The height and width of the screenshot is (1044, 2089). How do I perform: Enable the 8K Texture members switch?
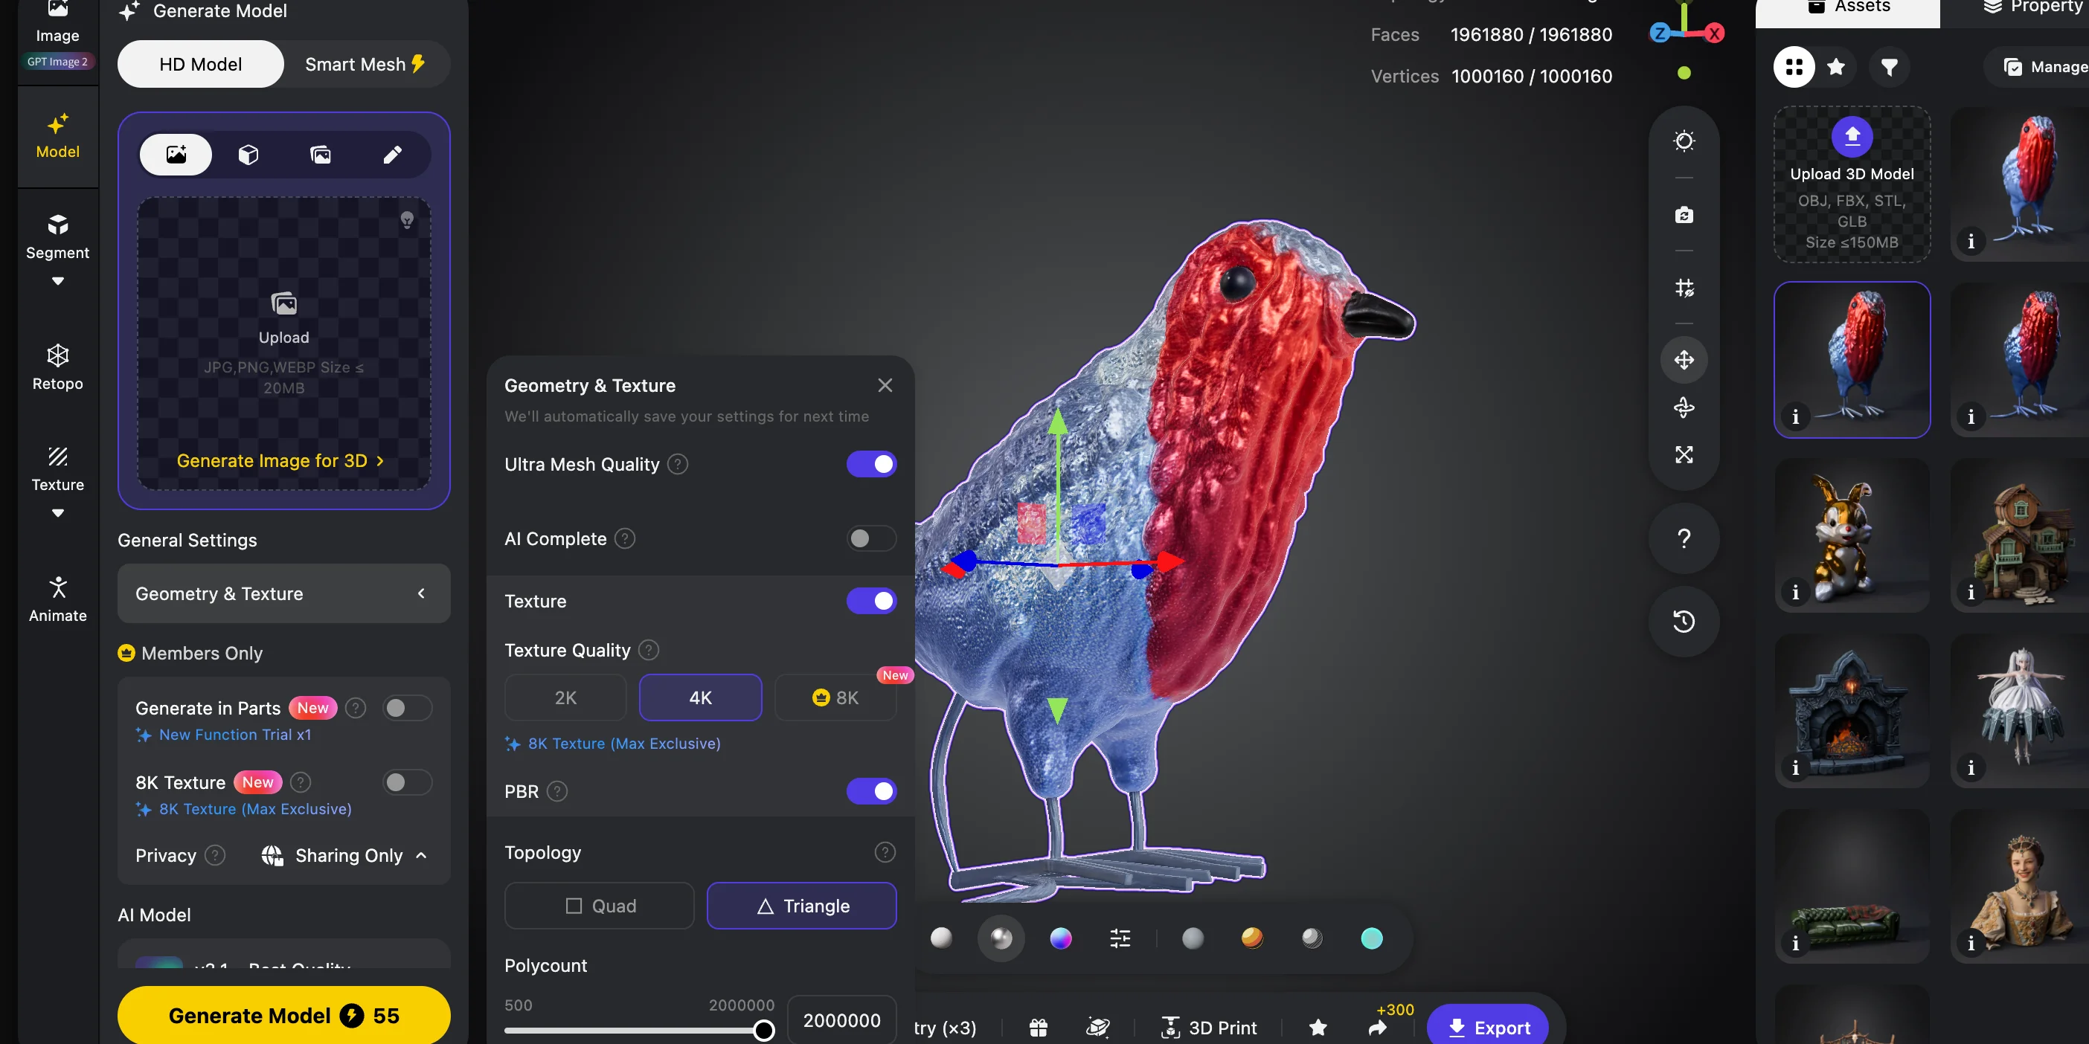click(x=407, y=782)
